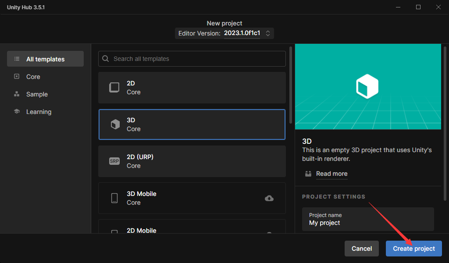The width and height of the screenshot is (449, 263).
Task: Click the Sample category blocks icon
Action: (17, 94)
